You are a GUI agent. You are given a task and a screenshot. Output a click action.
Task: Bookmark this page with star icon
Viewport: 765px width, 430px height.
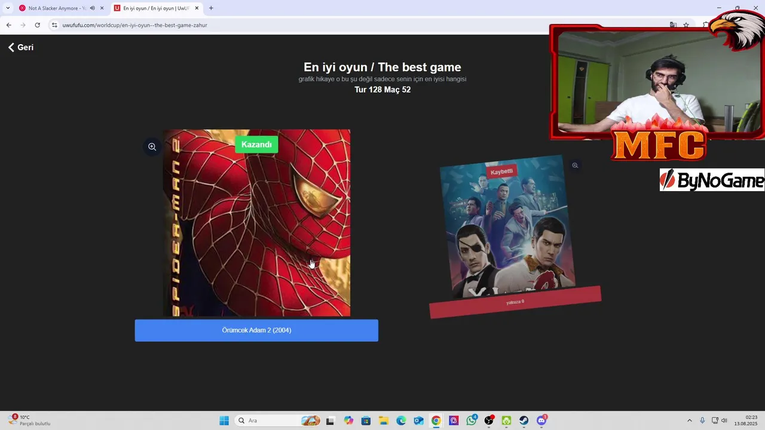686,25
